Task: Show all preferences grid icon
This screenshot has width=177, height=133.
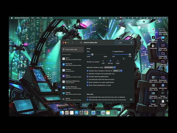Action: tap(81, 42)
